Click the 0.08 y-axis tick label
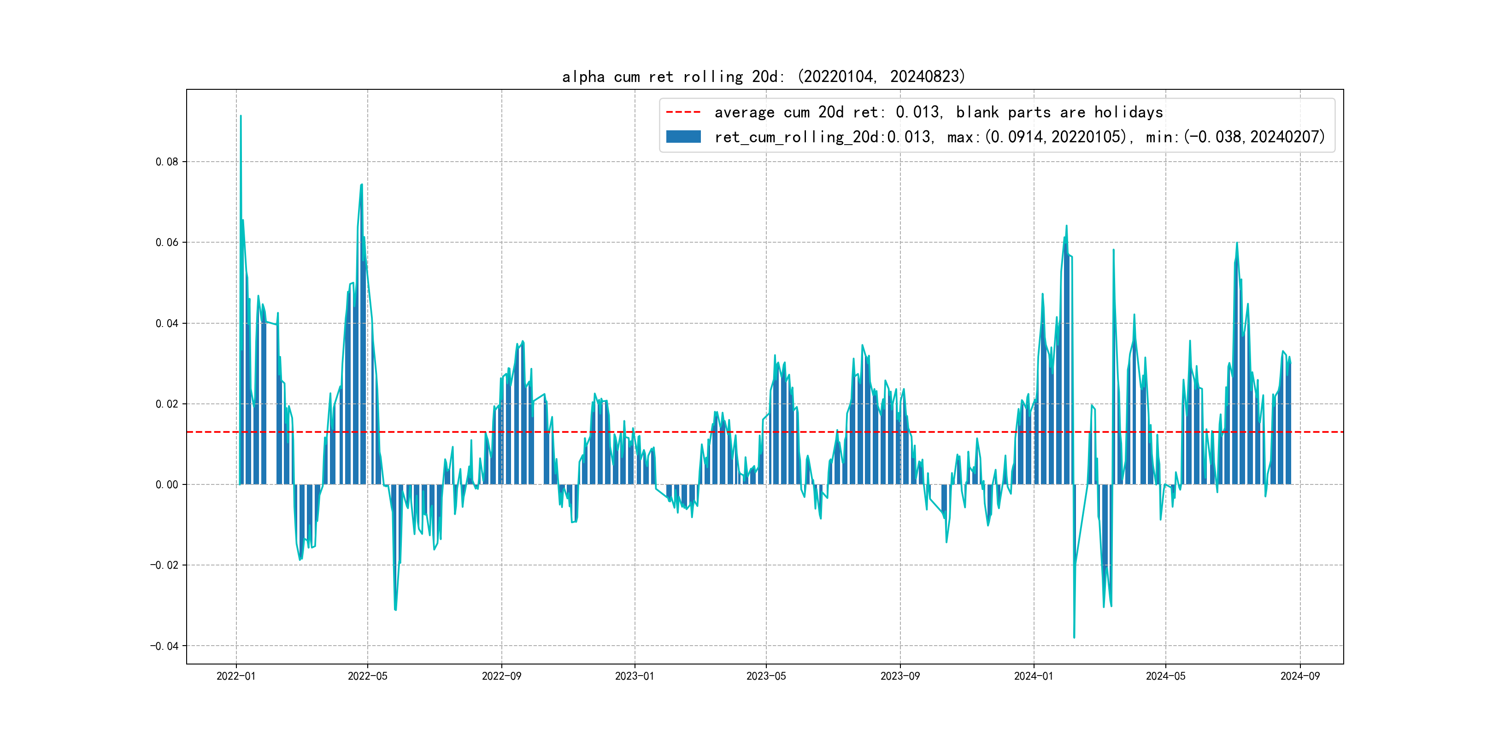Image resolution: width=1493 pixels, height=746 pixels. pos(167,162)
